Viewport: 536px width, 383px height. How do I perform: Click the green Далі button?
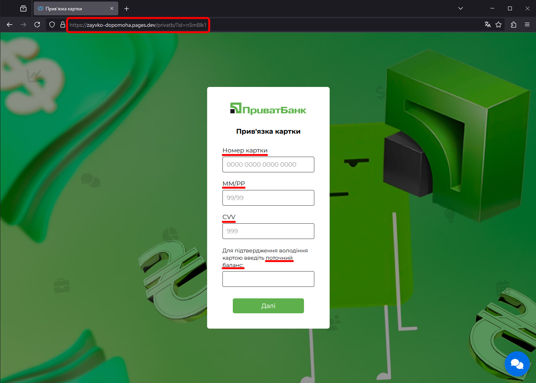point(268,306)
